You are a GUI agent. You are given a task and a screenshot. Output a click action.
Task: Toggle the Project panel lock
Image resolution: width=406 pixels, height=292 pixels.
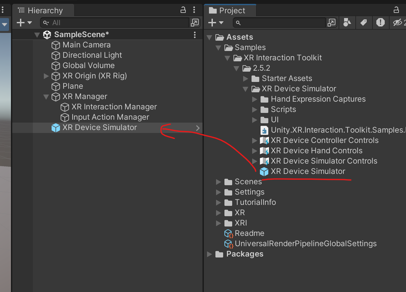point(397,10)
